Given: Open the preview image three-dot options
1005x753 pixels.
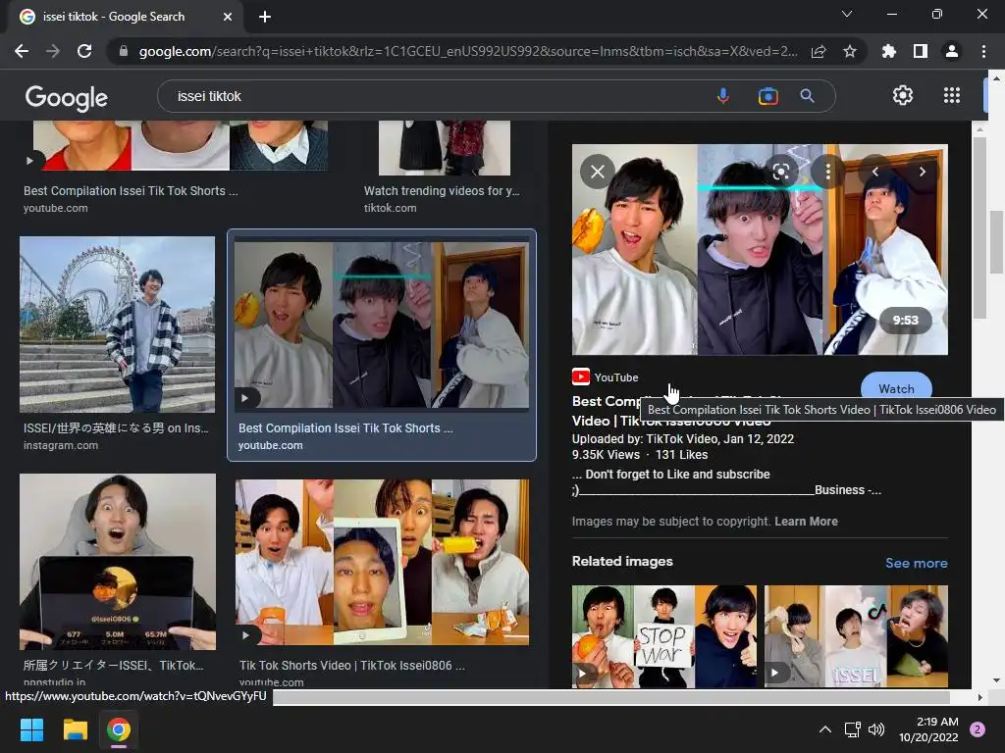Looking at the screenshot, I should [x=828, y=172].
